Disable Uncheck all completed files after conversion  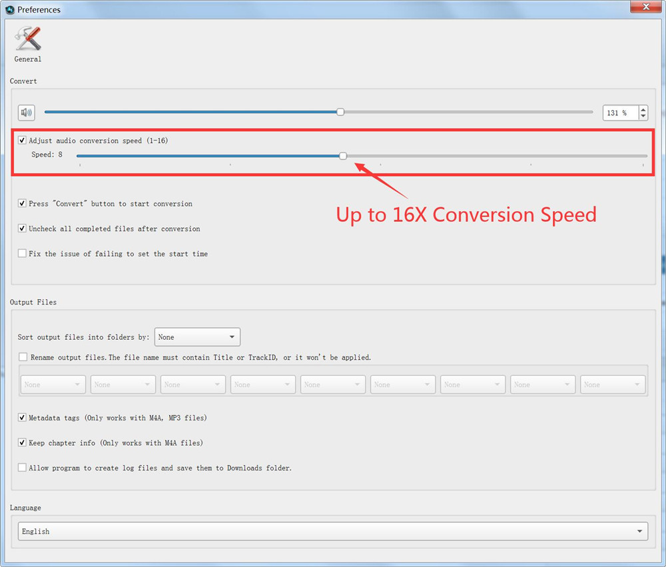22,229
